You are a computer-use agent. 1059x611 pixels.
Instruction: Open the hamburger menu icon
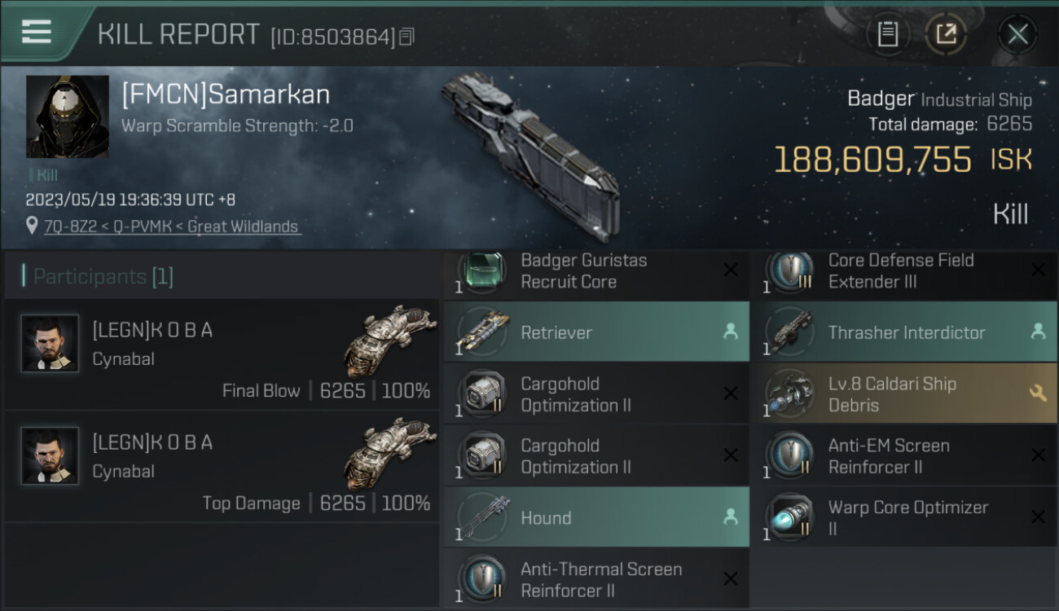(37, 32)
